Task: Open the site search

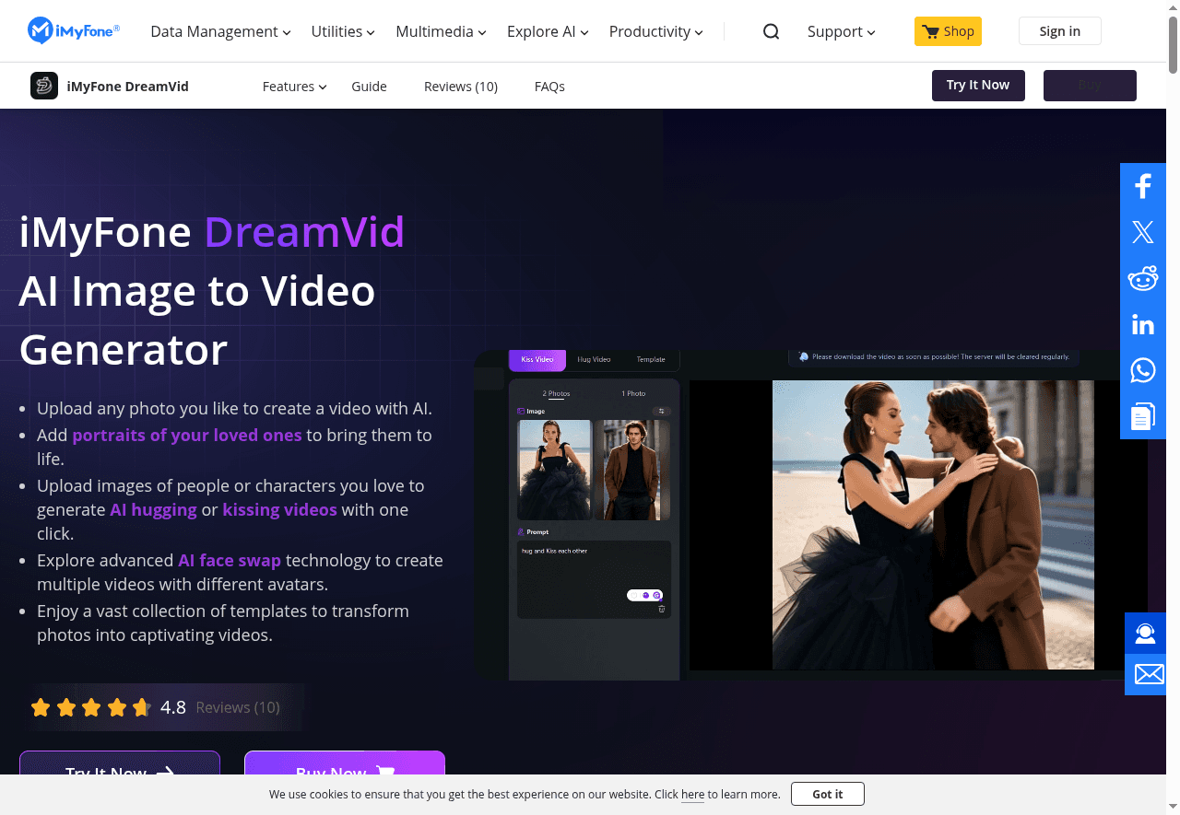Action: click(771, 30)
